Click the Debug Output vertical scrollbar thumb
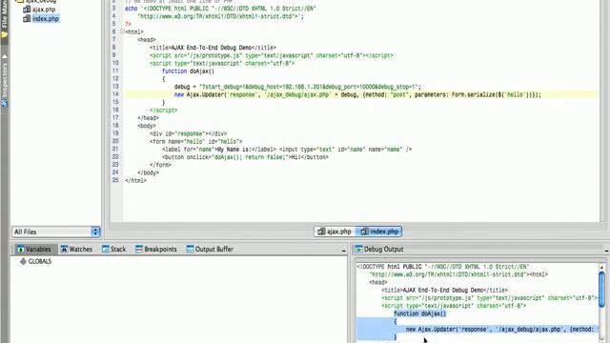610x343 pixels. click(x=601, y=289)
